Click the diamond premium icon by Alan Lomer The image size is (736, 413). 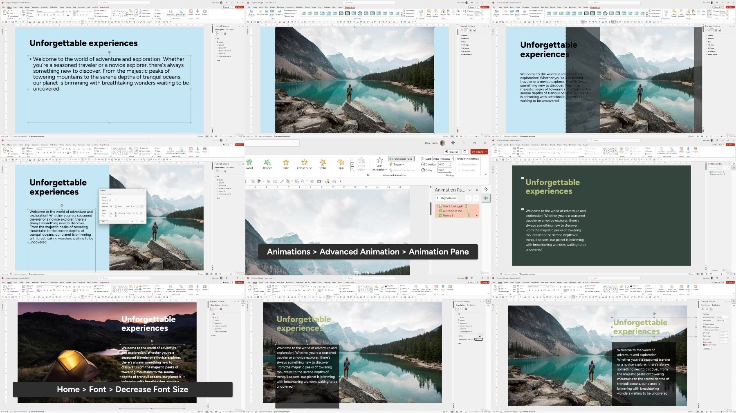click(453, 143)
